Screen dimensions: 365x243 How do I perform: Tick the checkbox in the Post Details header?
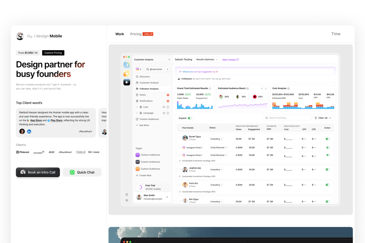point(180,128)
